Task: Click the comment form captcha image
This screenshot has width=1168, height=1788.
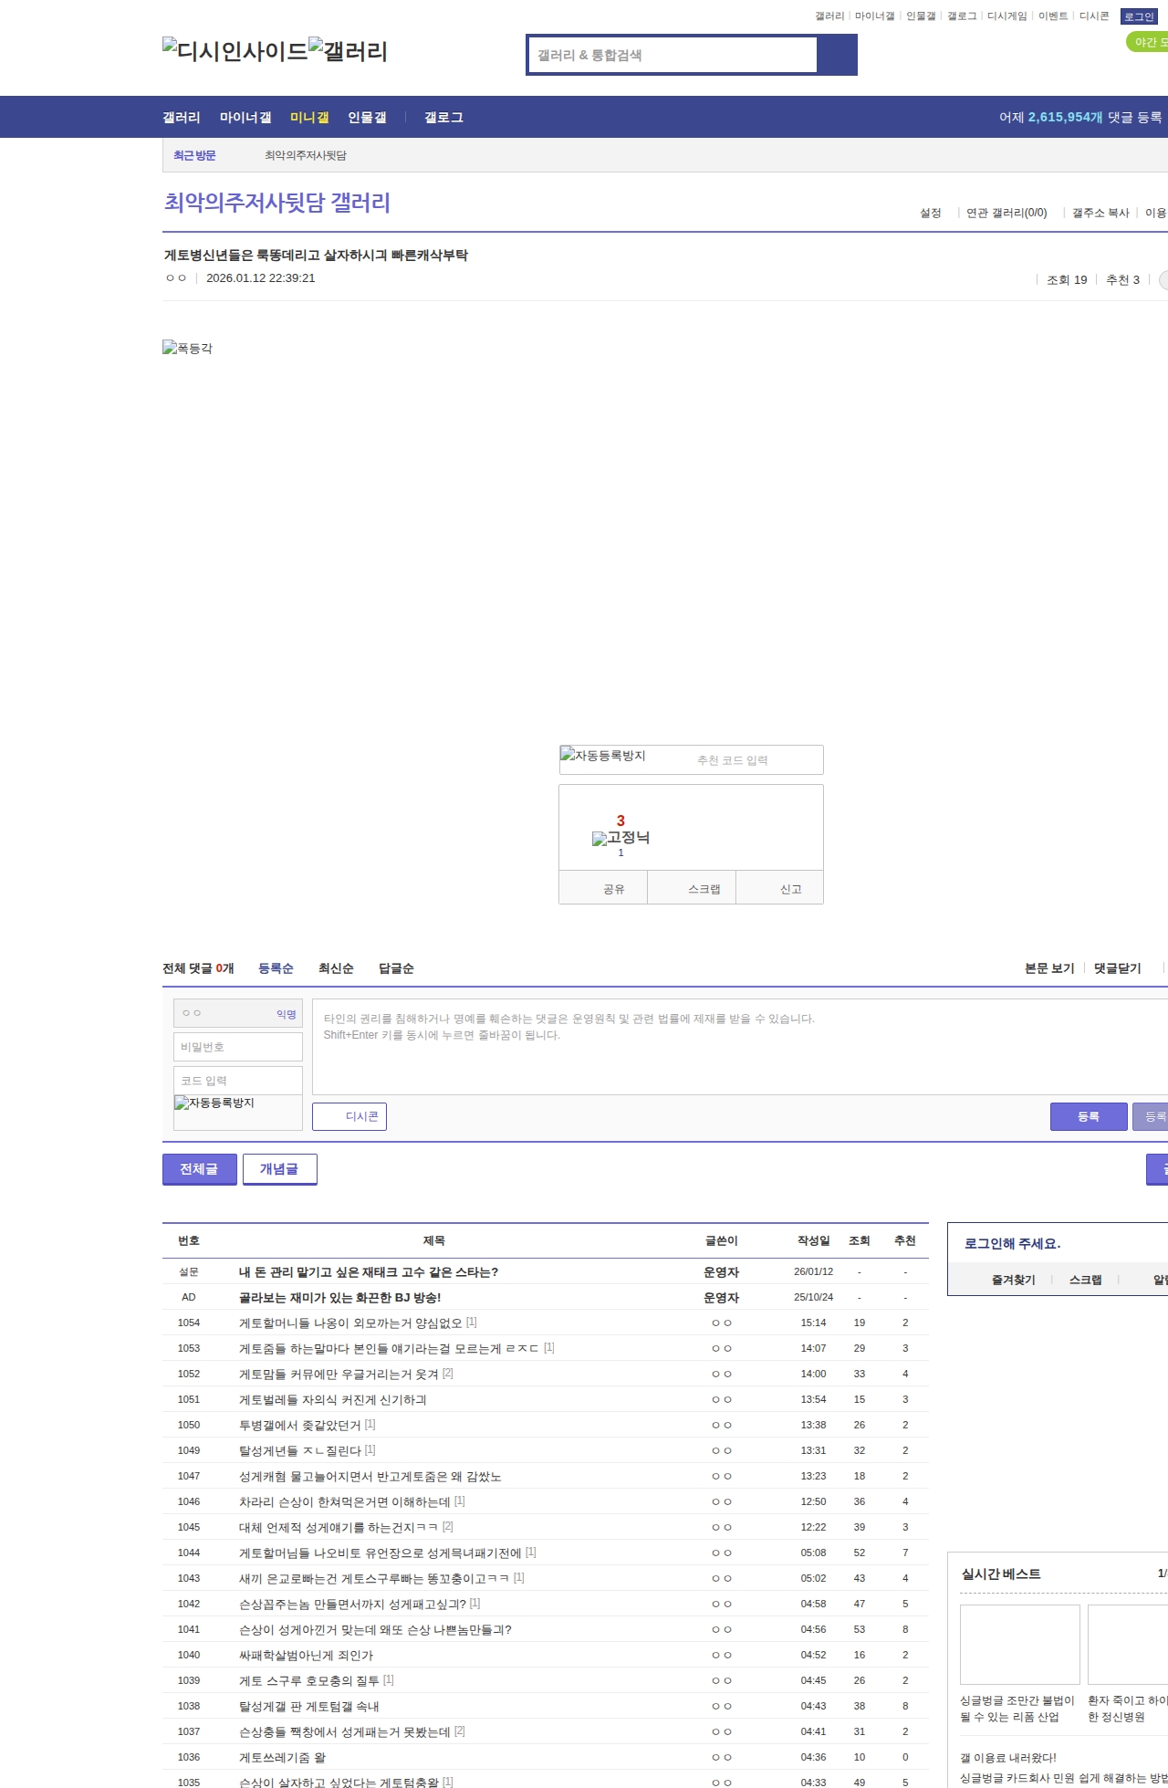Action: point(214,1103)
